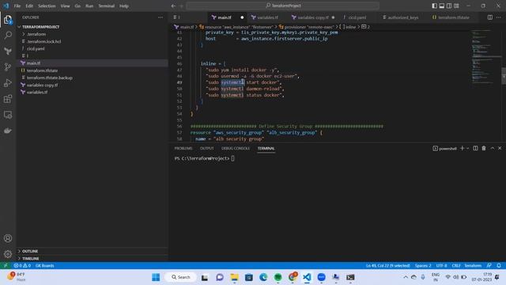Open the Accounts menu icon
The height and width of the screenshot is (285, 506).
tap(8, 238)
